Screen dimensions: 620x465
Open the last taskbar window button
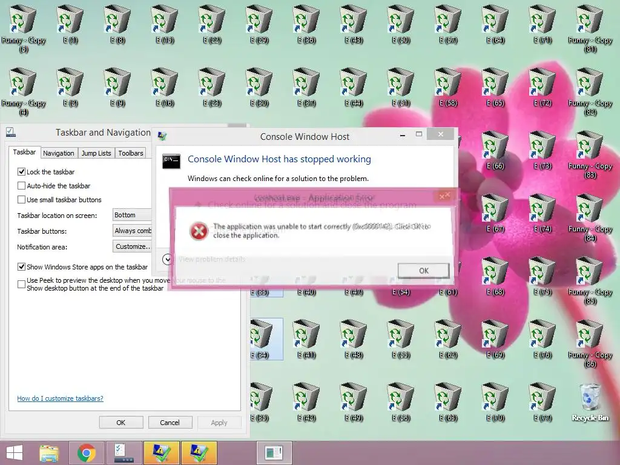coord(274,453)
